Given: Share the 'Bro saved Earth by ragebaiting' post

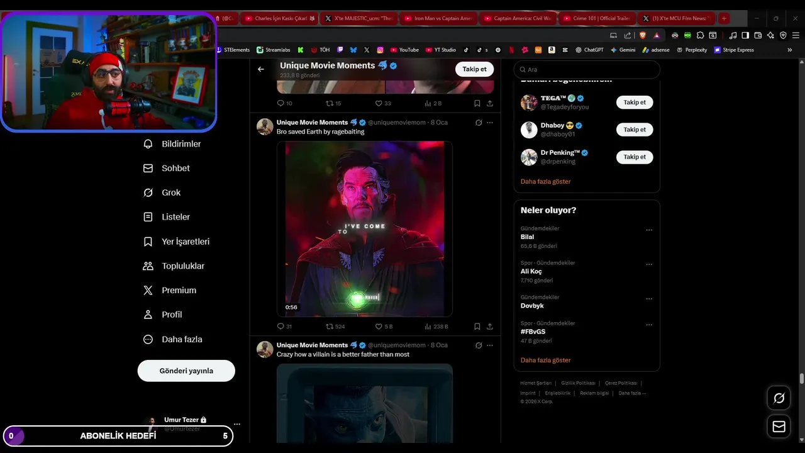Looking at the screenshot, I should [490, 327].
